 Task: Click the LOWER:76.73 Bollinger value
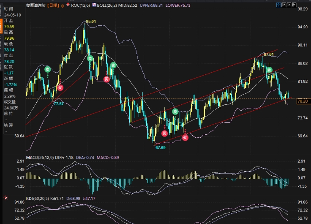pos(178,5)
